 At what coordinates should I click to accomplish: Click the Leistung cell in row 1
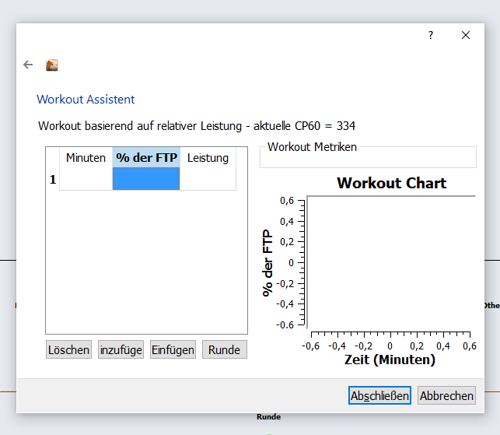pos(208,179)
